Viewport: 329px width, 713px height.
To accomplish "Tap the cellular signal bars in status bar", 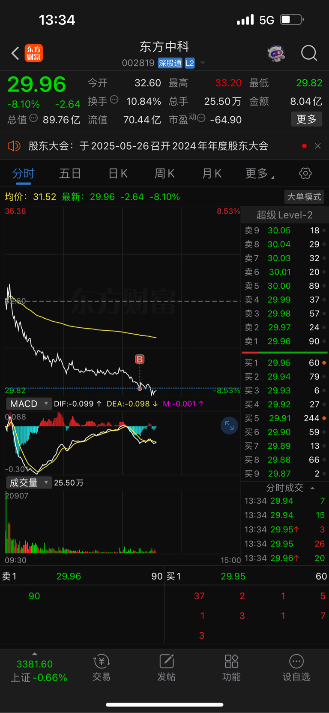I will click(x=245, y=20).
